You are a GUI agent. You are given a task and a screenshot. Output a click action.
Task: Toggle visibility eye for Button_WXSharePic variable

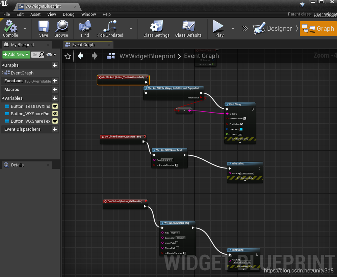(55, 114)
